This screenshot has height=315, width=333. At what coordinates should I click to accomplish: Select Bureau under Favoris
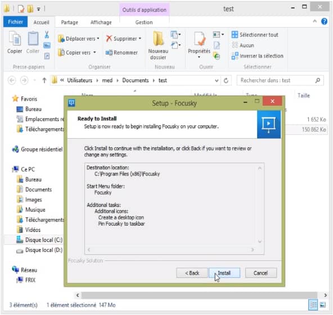(29, 109)
